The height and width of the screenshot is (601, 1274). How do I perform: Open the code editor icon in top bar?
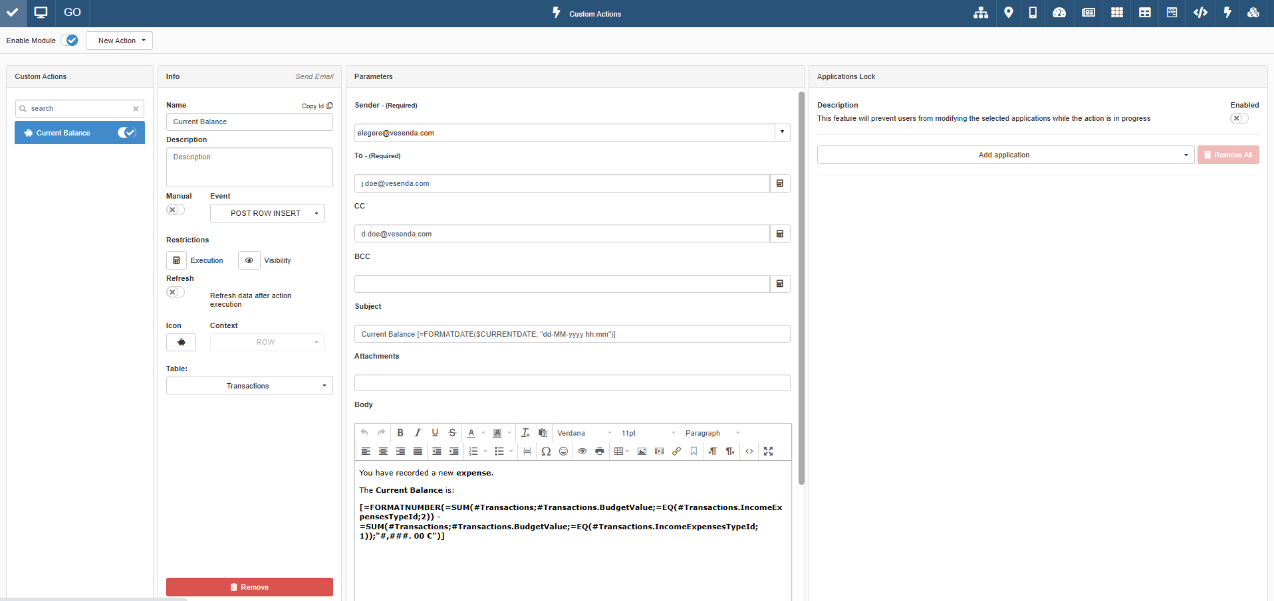pos(1200,13)
